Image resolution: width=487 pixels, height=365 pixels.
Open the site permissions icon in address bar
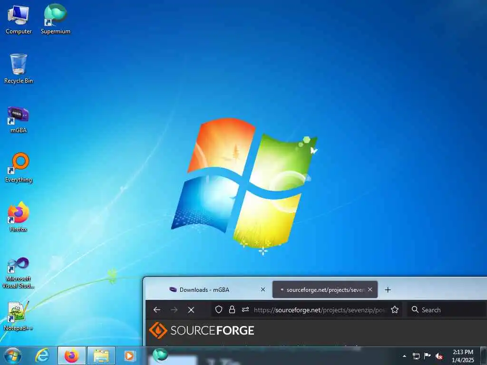(245, 310)
